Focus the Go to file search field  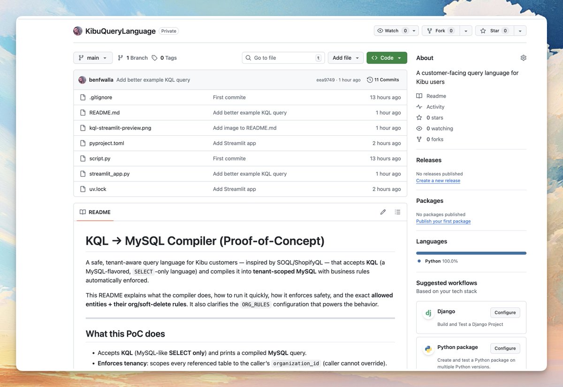point(283,58)
